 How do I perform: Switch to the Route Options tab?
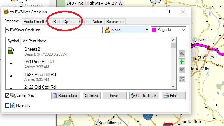coord(64,22)
